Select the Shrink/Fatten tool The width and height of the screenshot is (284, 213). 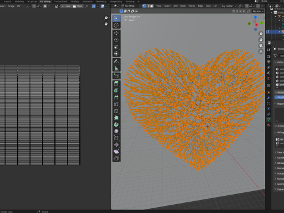point(117,145)
